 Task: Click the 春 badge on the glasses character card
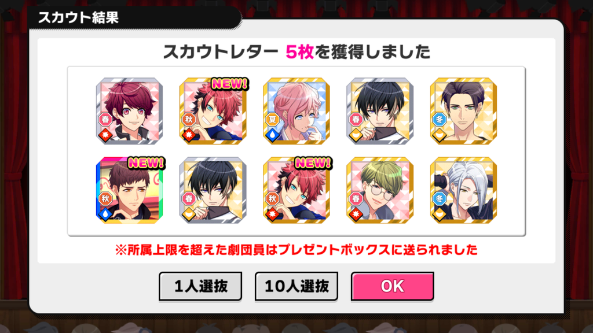(356, 199)
